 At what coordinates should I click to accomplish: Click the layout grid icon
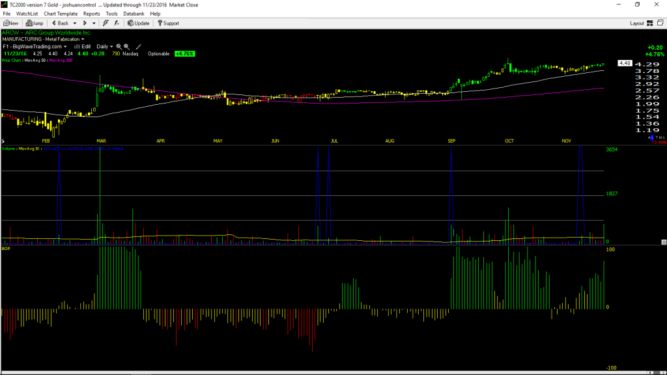pos(650,23)
